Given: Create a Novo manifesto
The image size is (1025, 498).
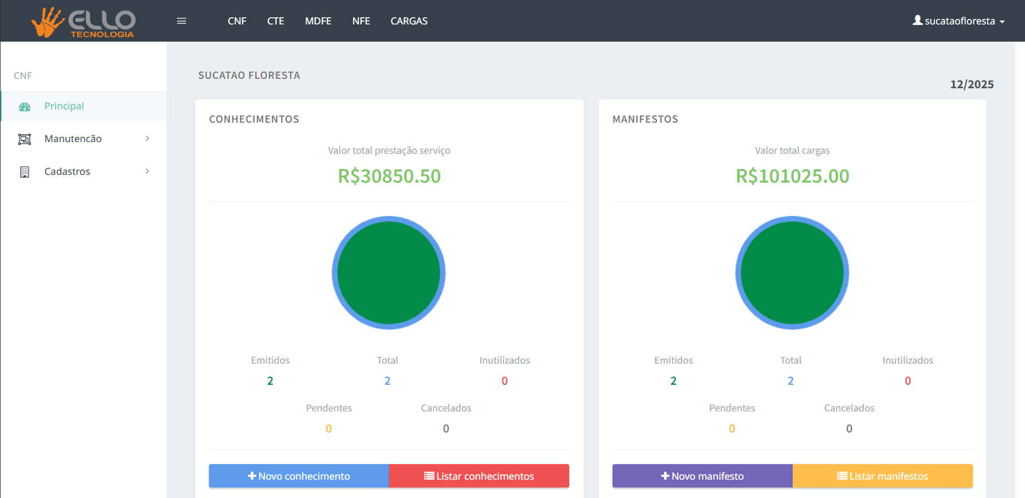Looking at the screenshot, I should (x=702, y=476).
